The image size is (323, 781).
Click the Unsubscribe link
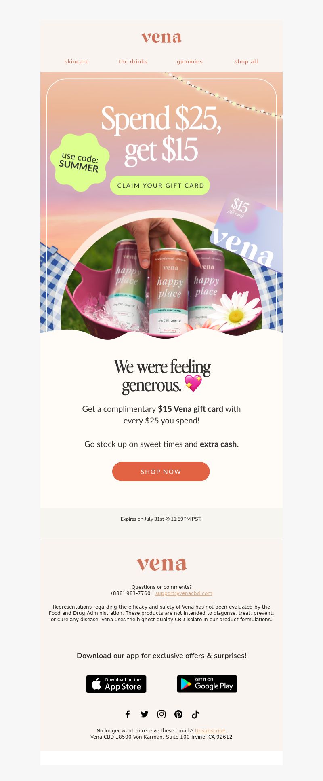point(210,731)
